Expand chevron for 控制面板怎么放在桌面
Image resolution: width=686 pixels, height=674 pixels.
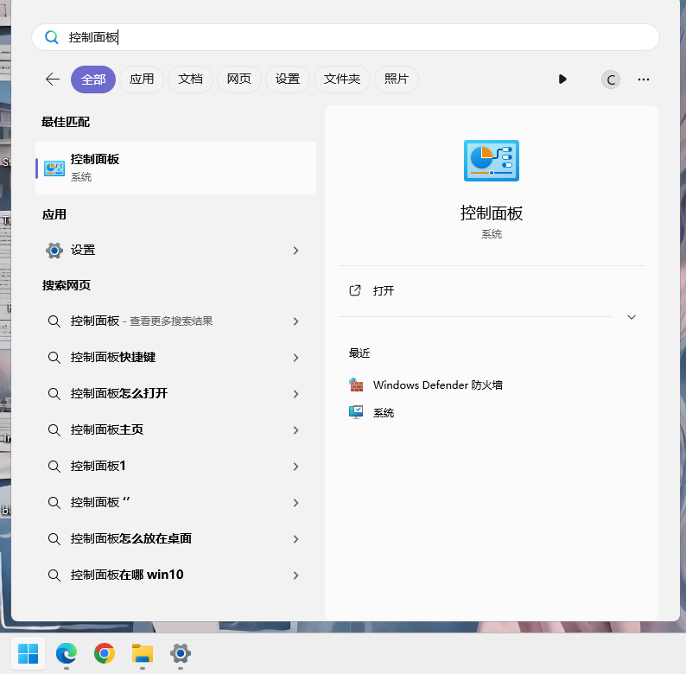click(x=295, y=538)
